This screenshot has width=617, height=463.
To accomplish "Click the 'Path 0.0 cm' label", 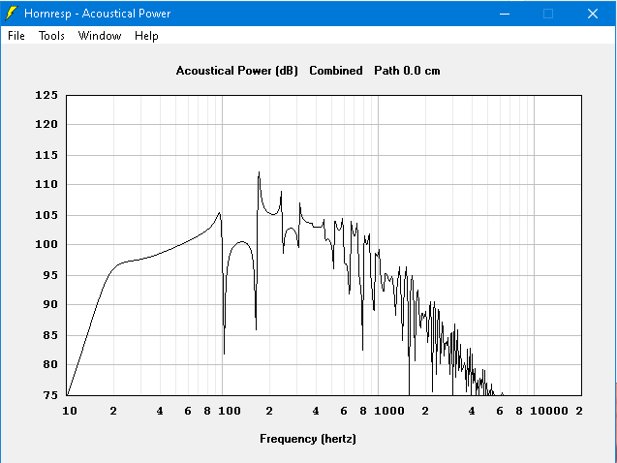I will [407, 71].
